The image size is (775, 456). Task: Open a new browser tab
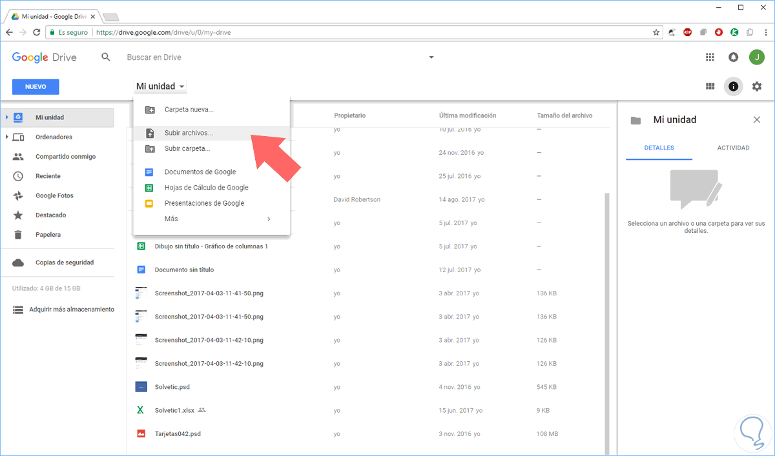[x=110, y=16]
